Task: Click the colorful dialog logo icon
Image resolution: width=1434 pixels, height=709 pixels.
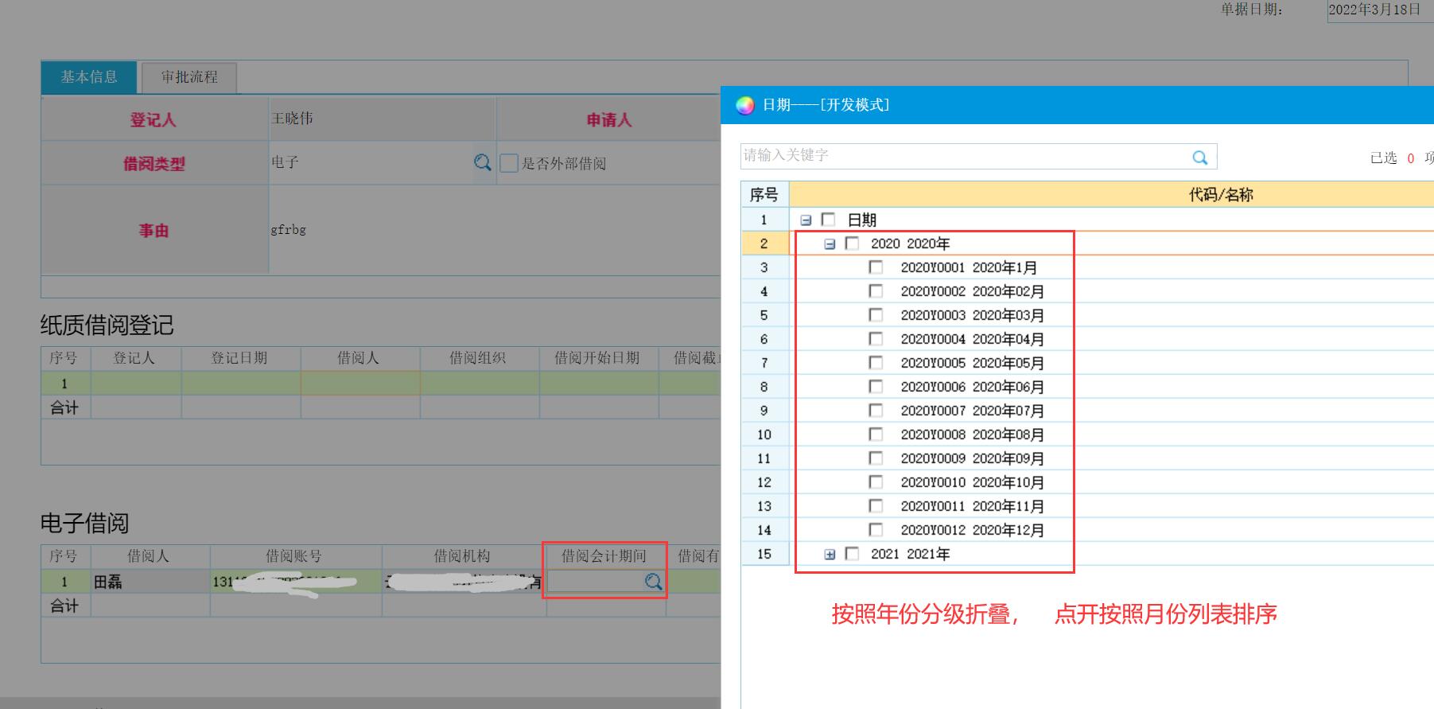Action: [744, 105]
